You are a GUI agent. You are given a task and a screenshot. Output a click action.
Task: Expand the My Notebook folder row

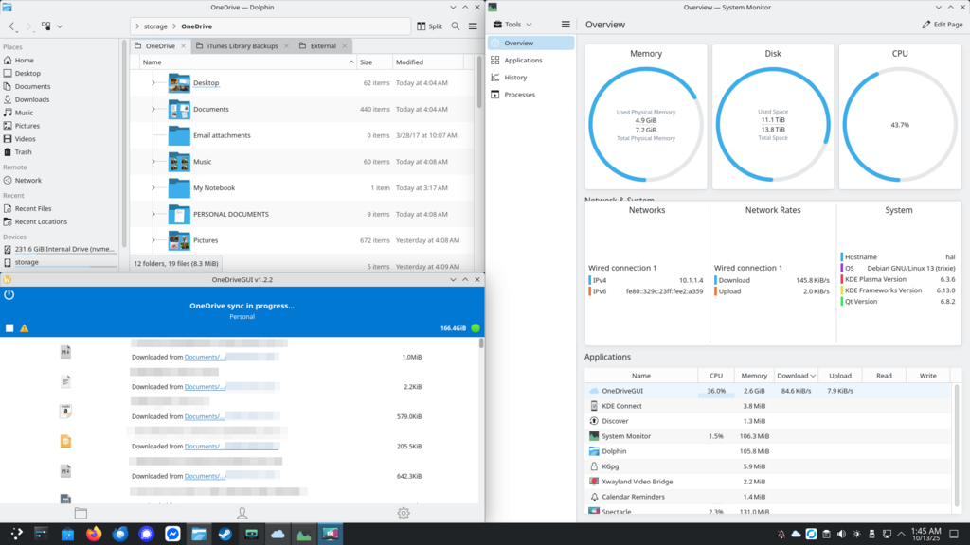tap(153, 188)
